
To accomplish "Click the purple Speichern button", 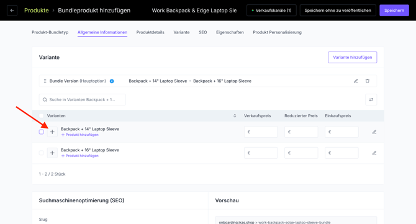I will (394, 11).
